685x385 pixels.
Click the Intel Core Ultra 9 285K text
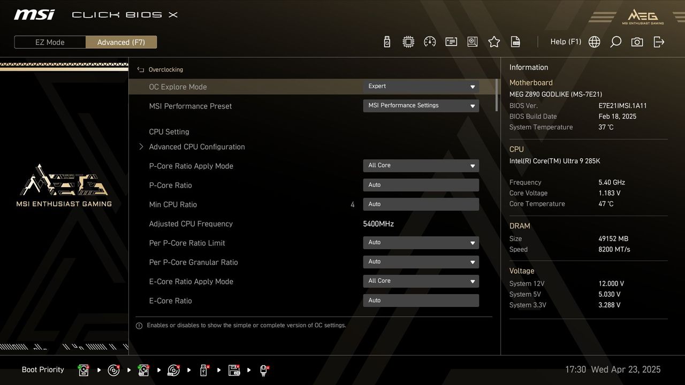click(x=554, y=161)
